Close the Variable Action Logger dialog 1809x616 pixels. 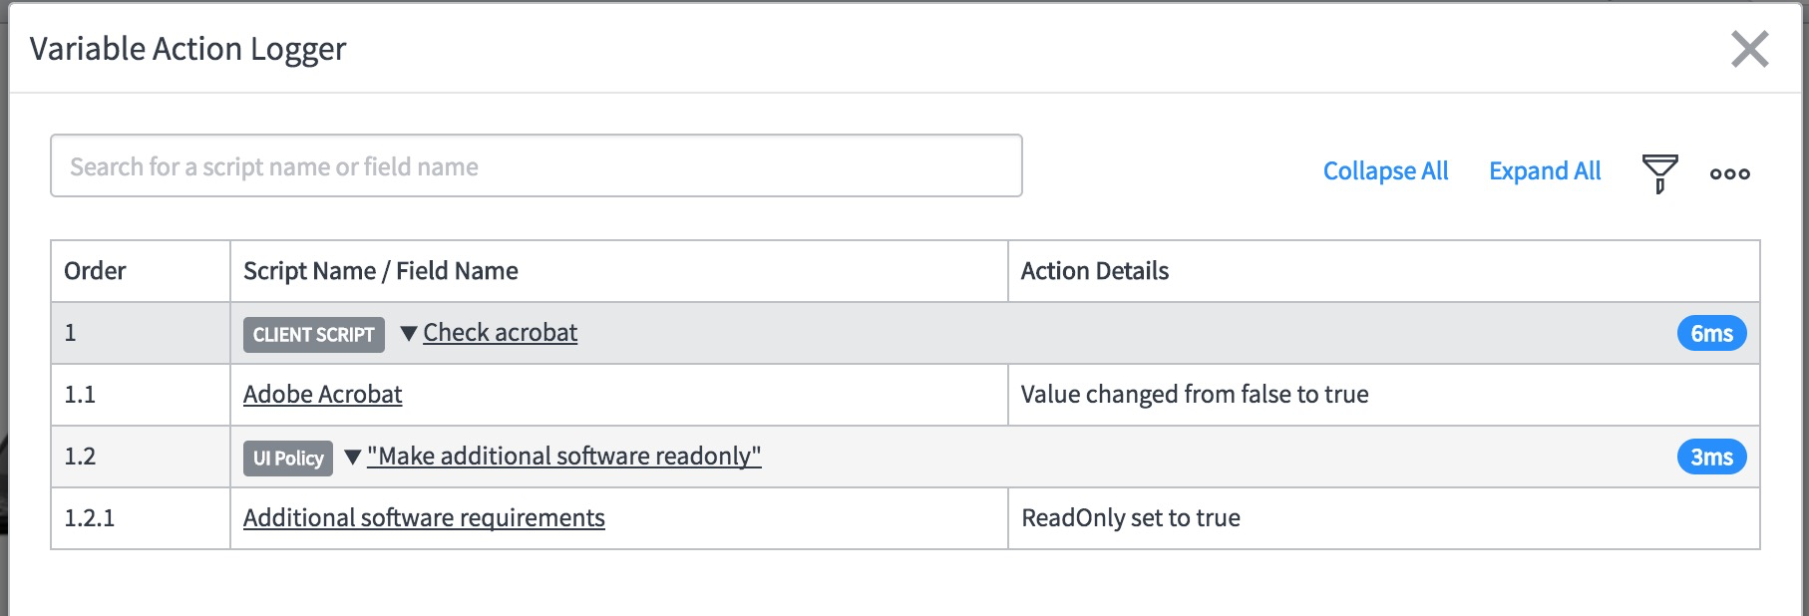pos(1750,49)
